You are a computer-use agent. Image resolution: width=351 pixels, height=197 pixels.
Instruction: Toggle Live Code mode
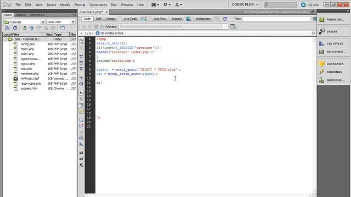point(131,19)
